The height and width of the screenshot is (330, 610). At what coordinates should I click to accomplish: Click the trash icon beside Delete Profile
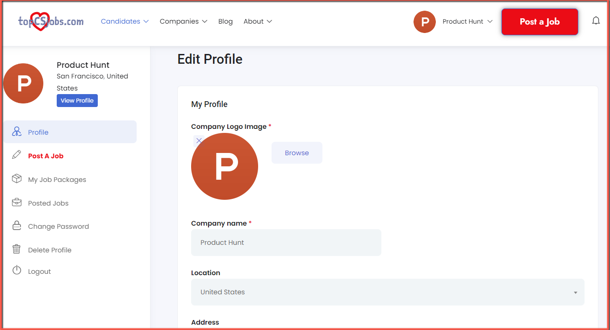17,249
